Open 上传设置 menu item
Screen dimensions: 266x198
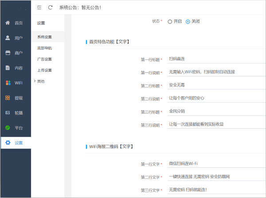pos(45,70)
